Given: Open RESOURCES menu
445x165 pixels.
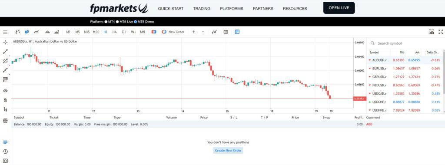Looking at the screenshot, I should (x=295, y=9).
